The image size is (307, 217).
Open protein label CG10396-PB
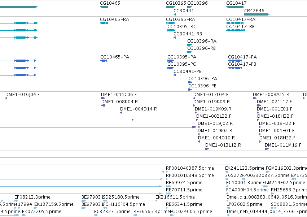coord(202,86)
